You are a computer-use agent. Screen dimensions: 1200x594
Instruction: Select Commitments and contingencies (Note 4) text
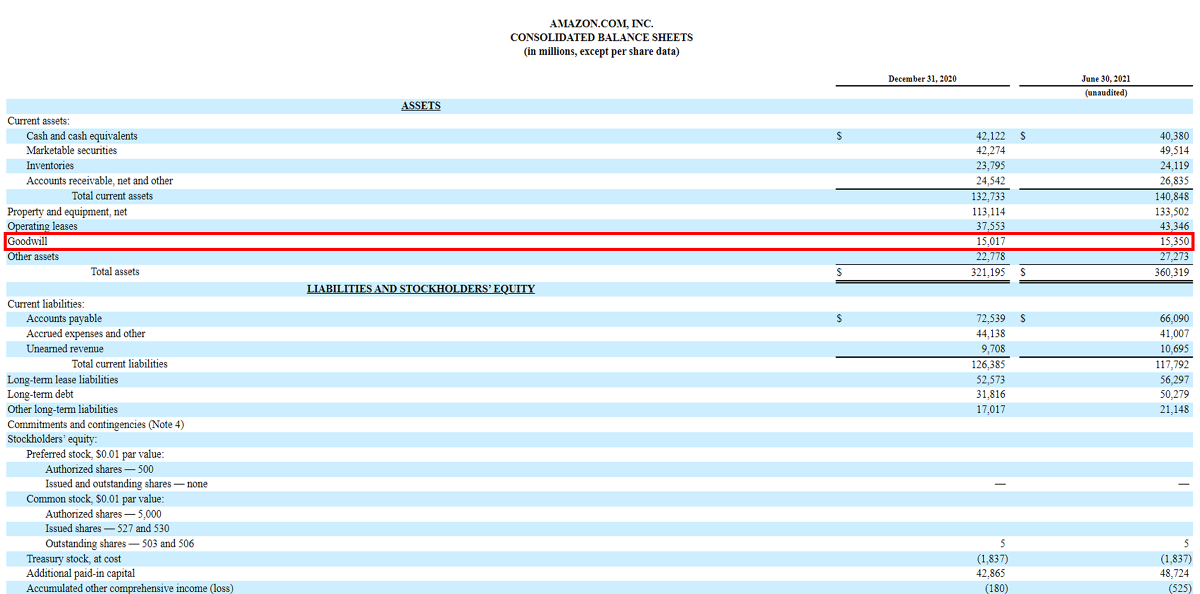click(95, 425)
